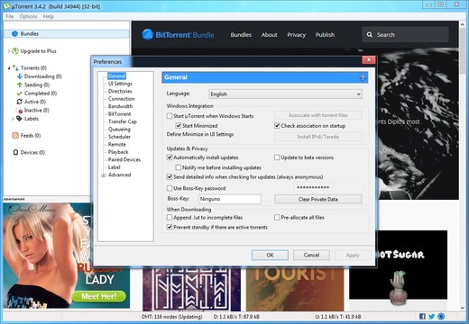The height and width of the screenshot is (324, 469).
Task: Open the File menu
Action: click(10, 16)
